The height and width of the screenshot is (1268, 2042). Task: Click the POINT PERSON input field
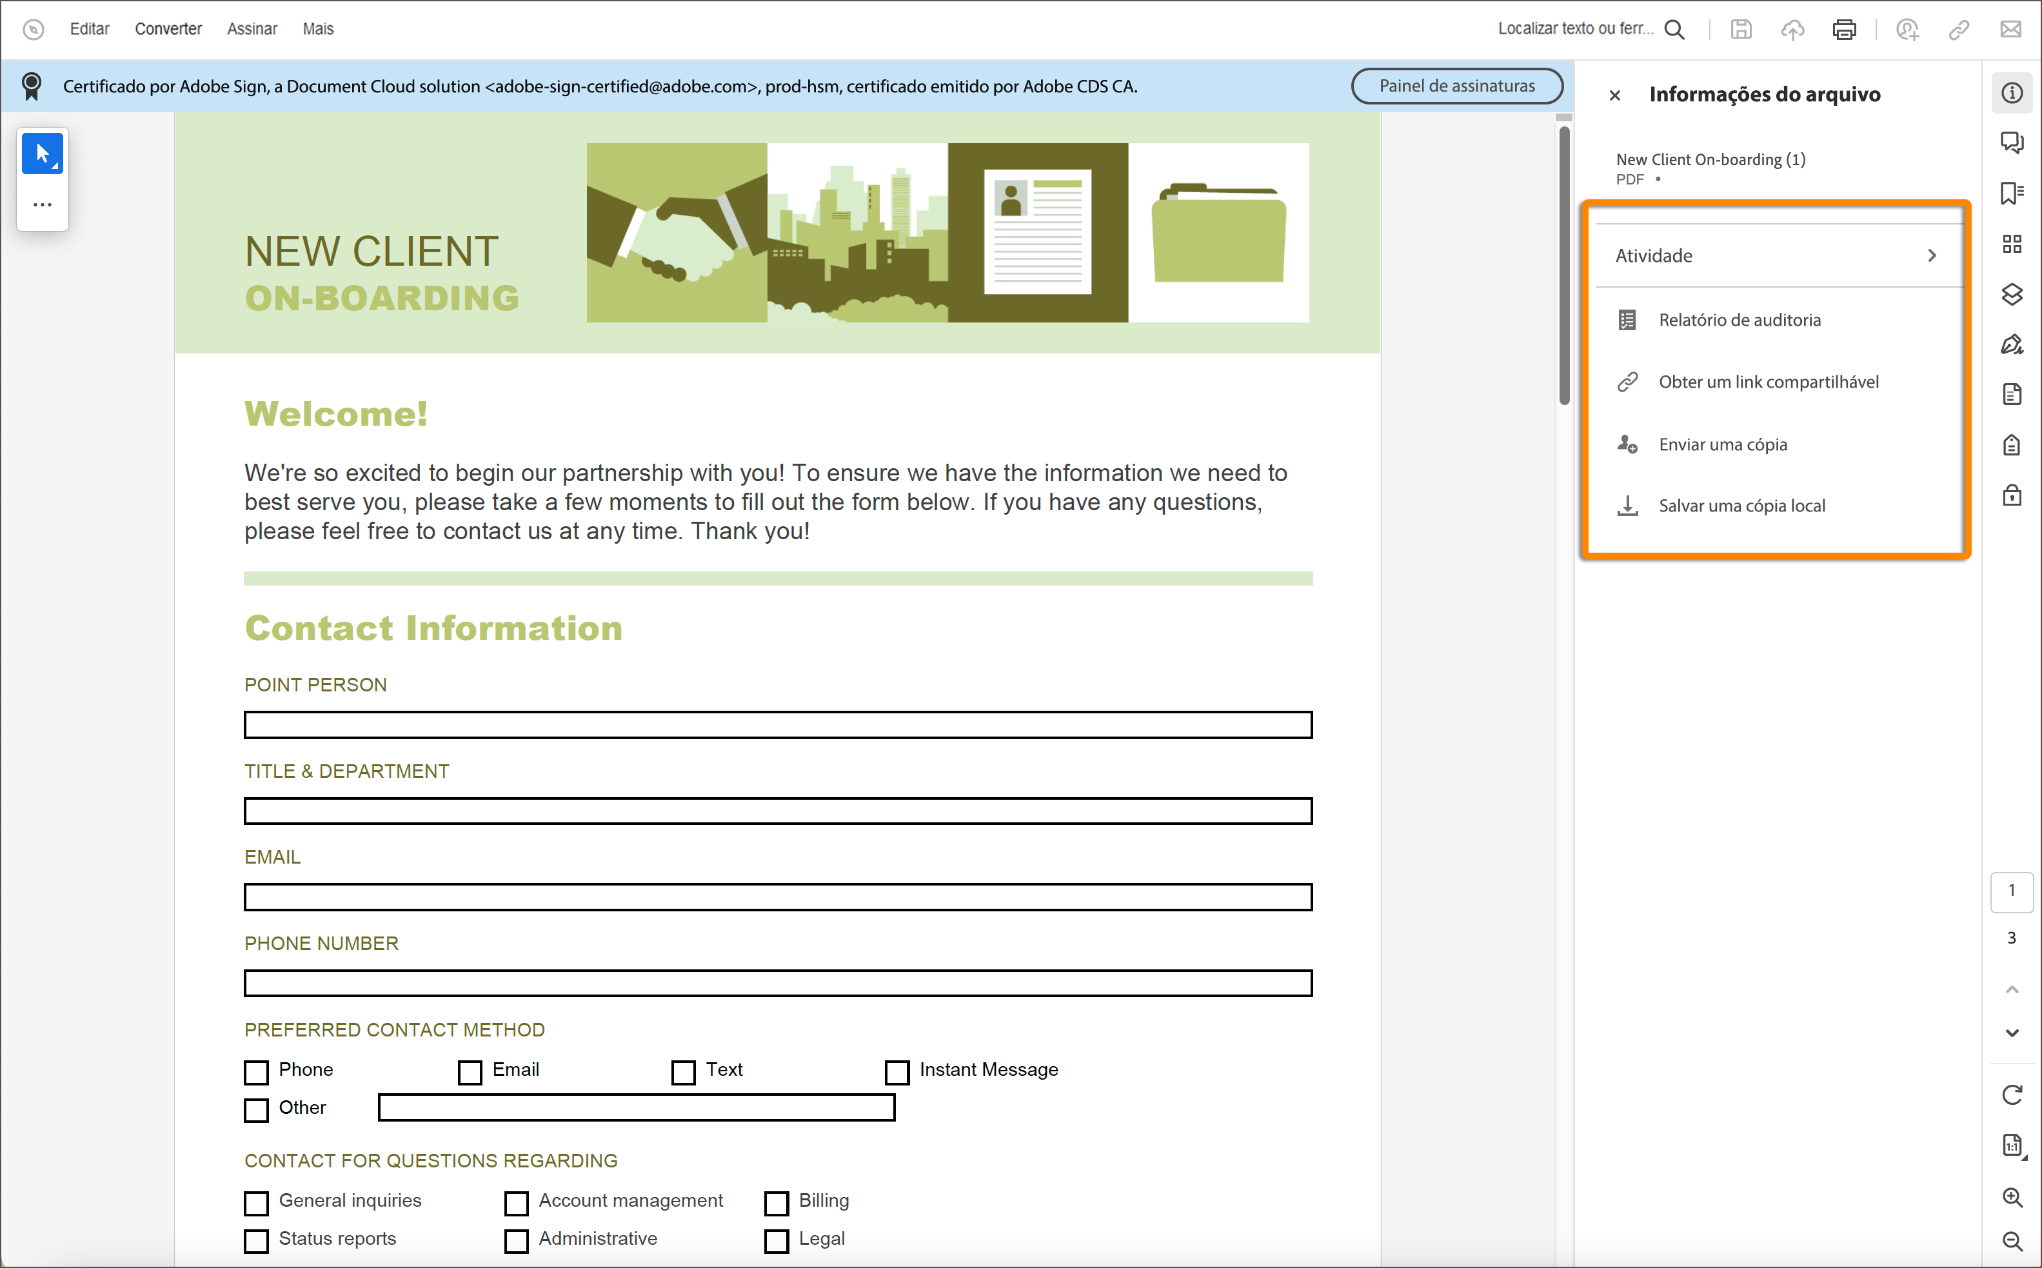777,724
